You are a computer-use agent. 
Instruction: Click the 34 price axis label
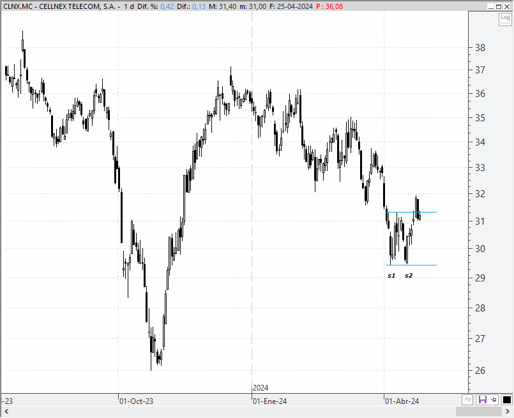pos(480,142)
